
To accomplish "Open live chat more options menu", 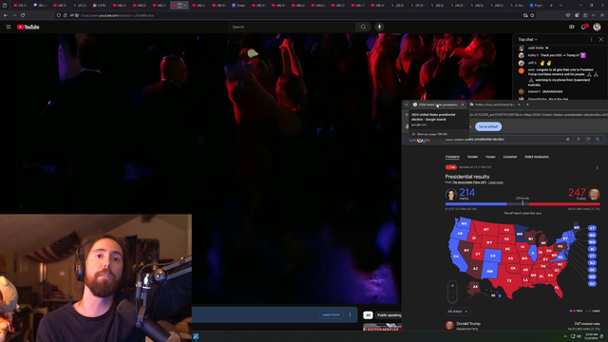I will (x=591, y=40).
